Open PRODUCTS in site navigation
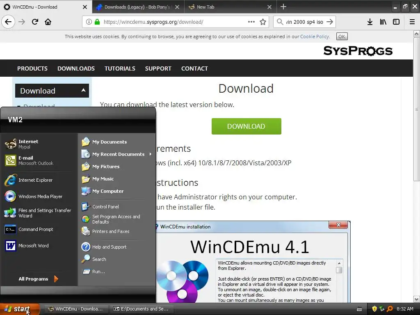This screenshot has height=315, width=420. (x=32, y=68)
